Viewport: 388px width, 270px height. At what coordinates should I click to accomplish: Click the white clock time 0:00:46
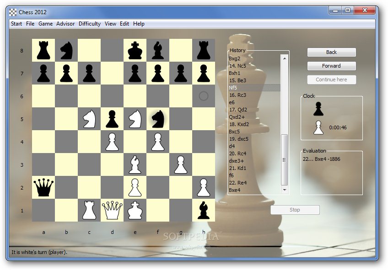[338, 127]
